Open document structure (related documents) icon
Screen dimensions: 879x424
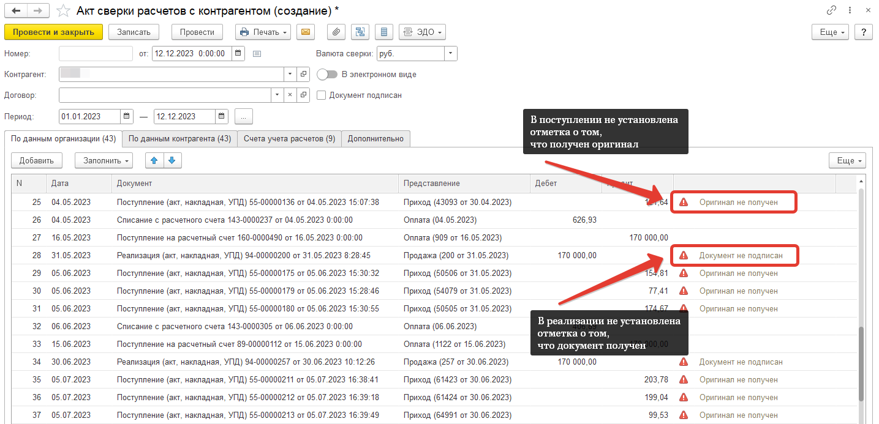[x=360, y=32]
